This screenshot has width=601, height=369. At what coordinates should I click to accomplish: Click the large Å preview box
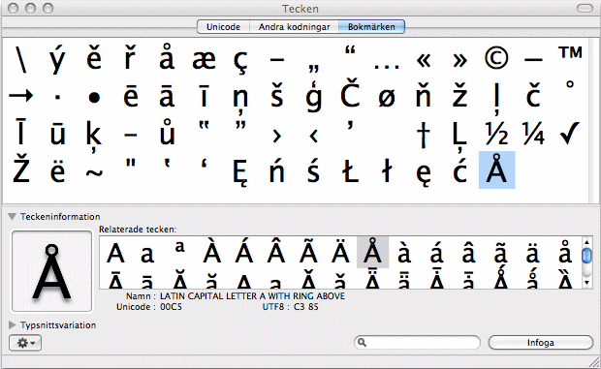tap(51, 271)
